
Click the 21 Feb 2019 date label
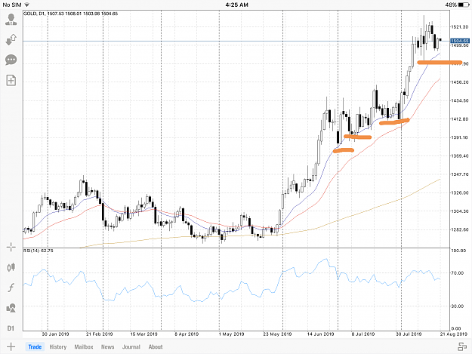click(x=100, y=334)
